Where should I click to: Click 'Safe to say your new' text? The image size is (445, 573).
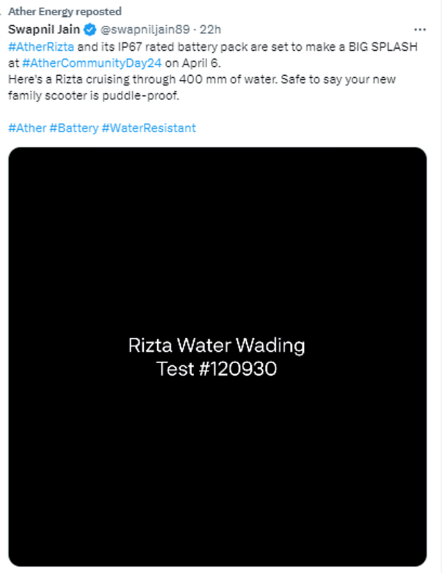pos(339,79)
